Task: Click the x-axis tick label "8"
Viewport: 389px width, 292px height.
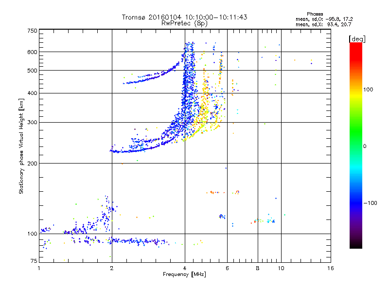Action: click(258, 268)
